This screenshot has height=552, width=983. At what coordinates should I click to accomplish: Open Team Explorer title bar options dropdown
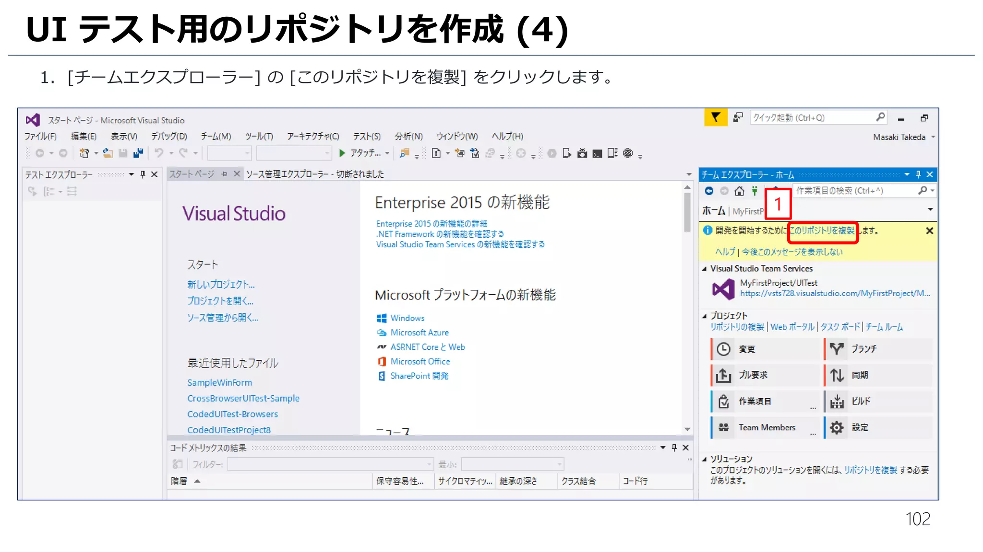(x=907, y=174)
